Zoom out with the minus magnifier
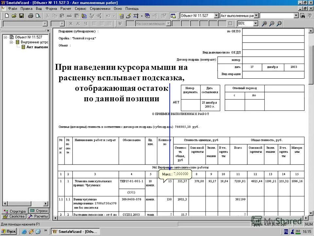This screenshot has width=314, height=236. click(x=272, y=24)
